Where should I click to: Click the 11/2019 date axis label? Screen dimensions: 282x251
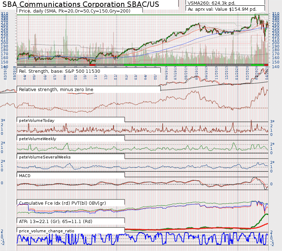tap(217, 73)
